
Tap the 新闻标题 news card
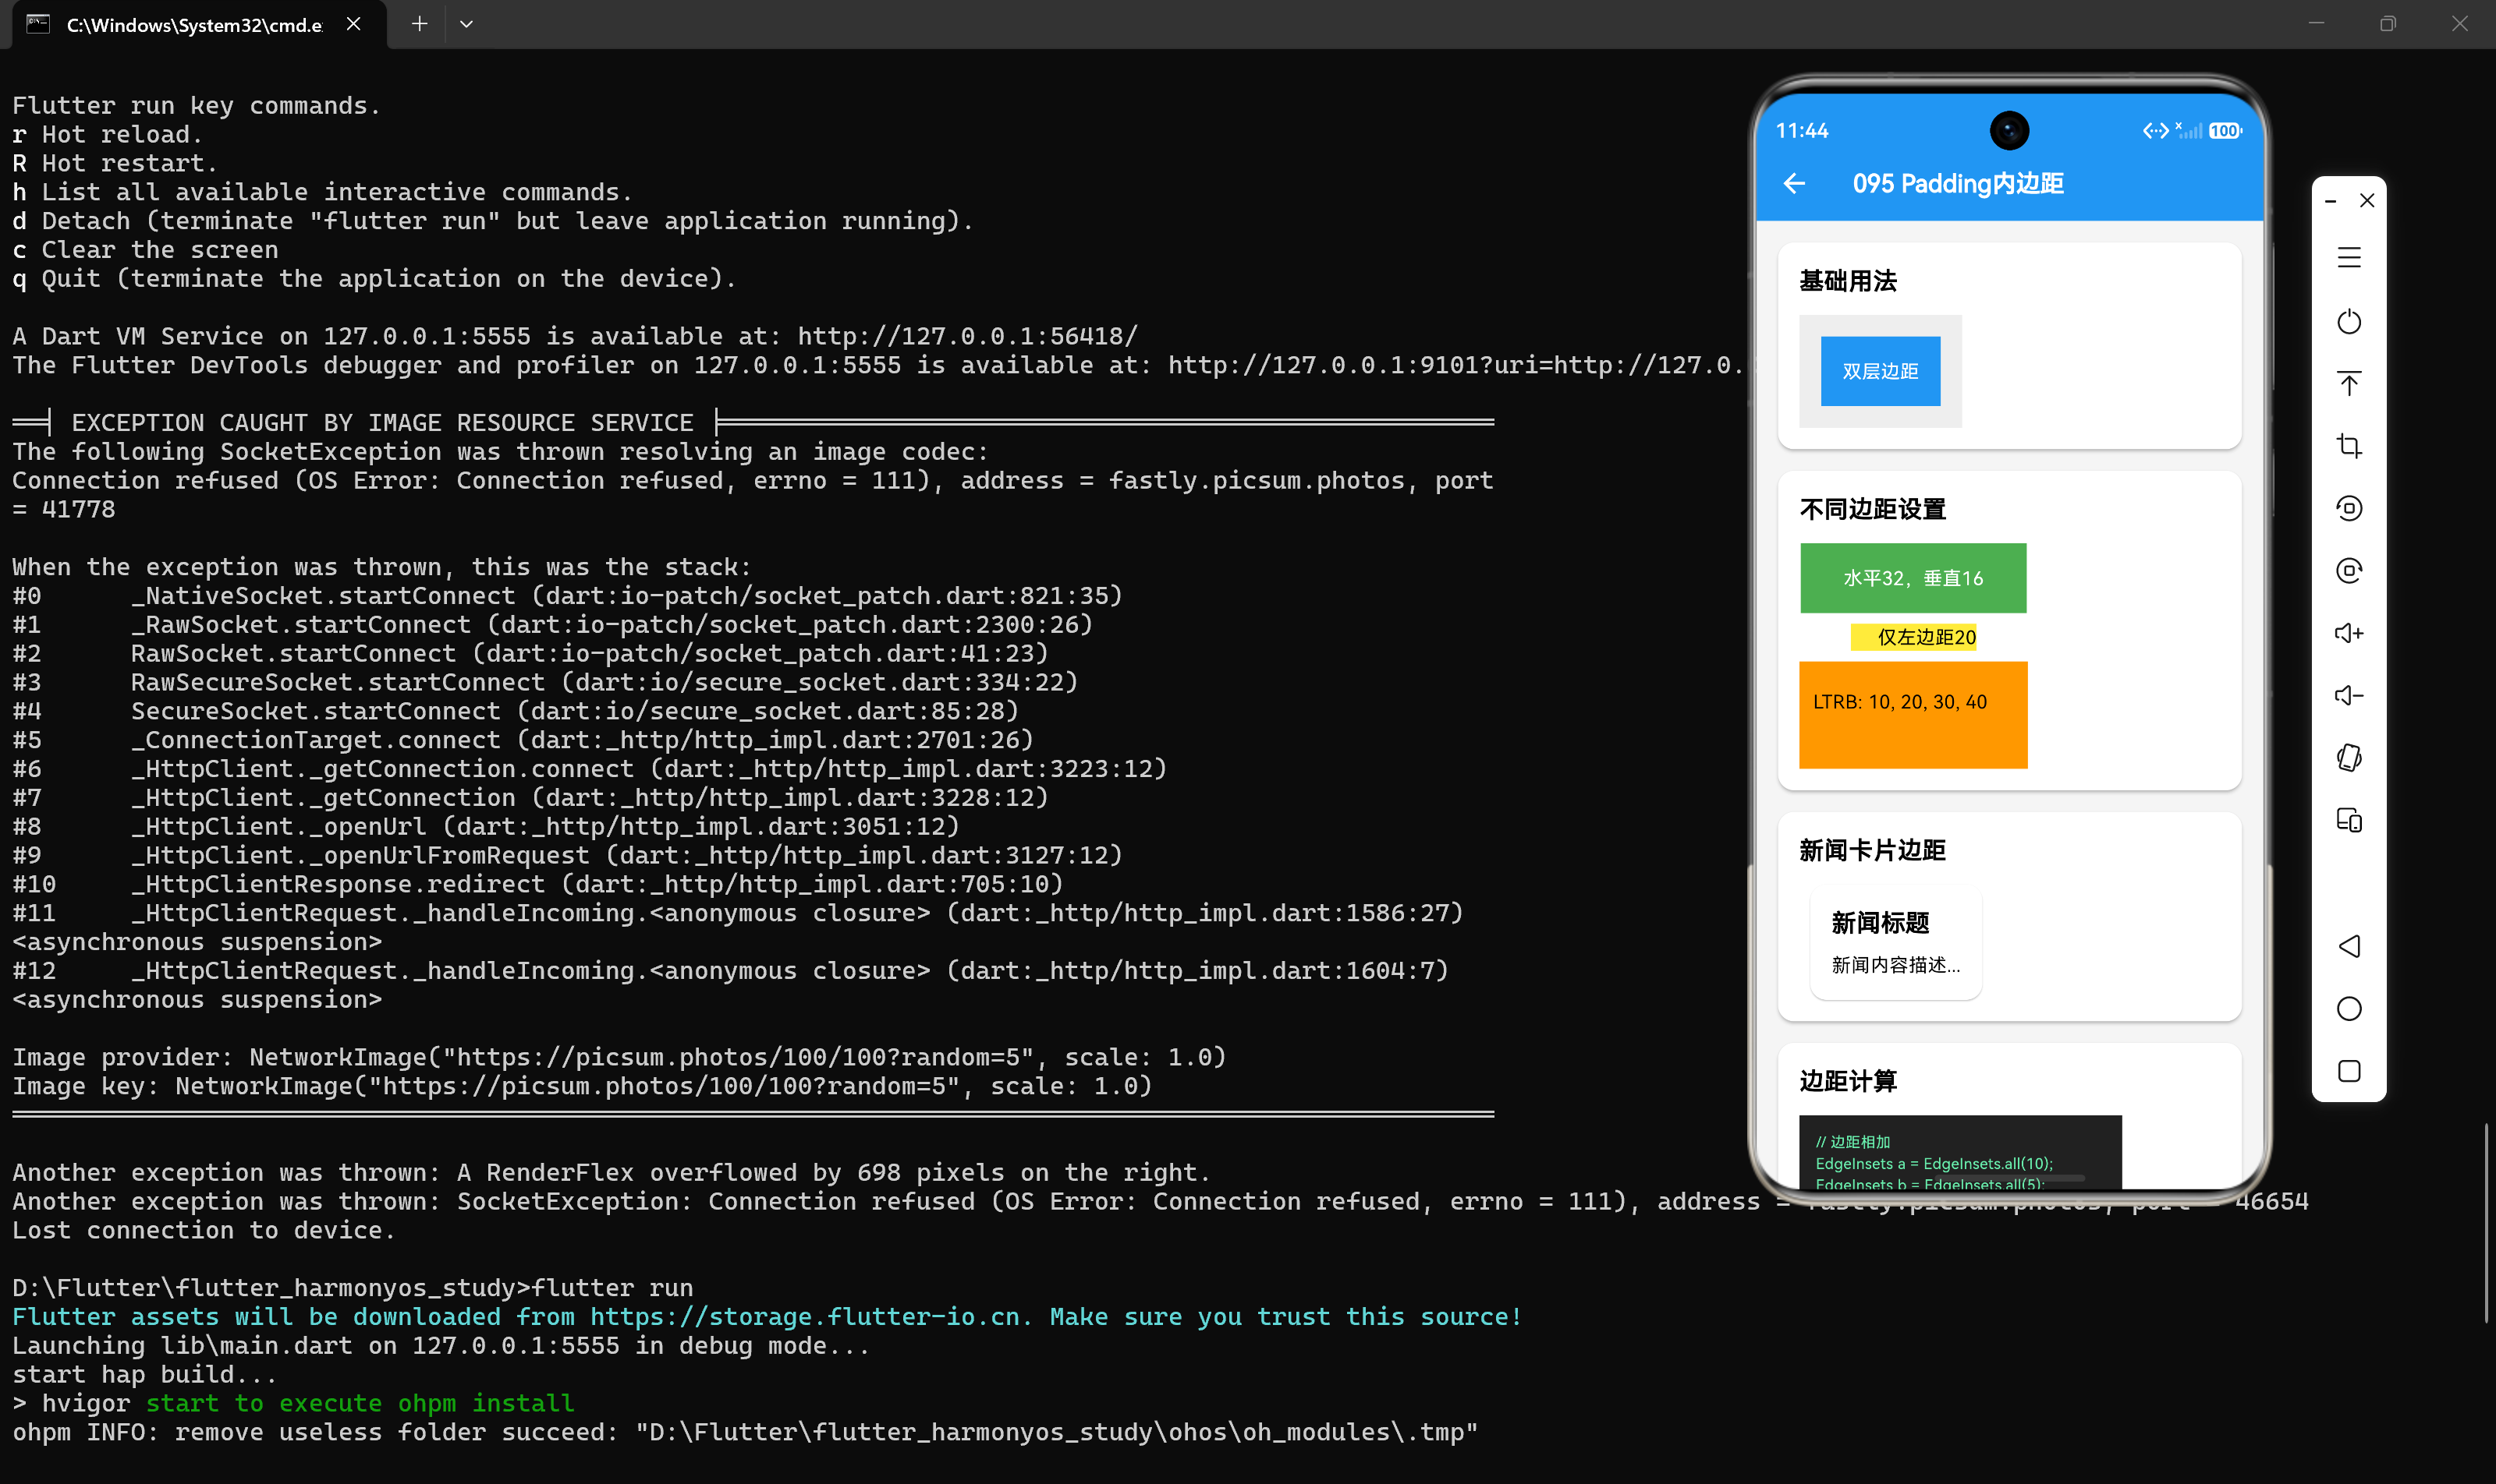1895,943
